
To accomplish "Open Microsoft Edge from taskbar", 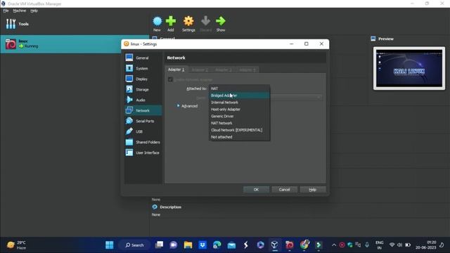I will 217,245.
